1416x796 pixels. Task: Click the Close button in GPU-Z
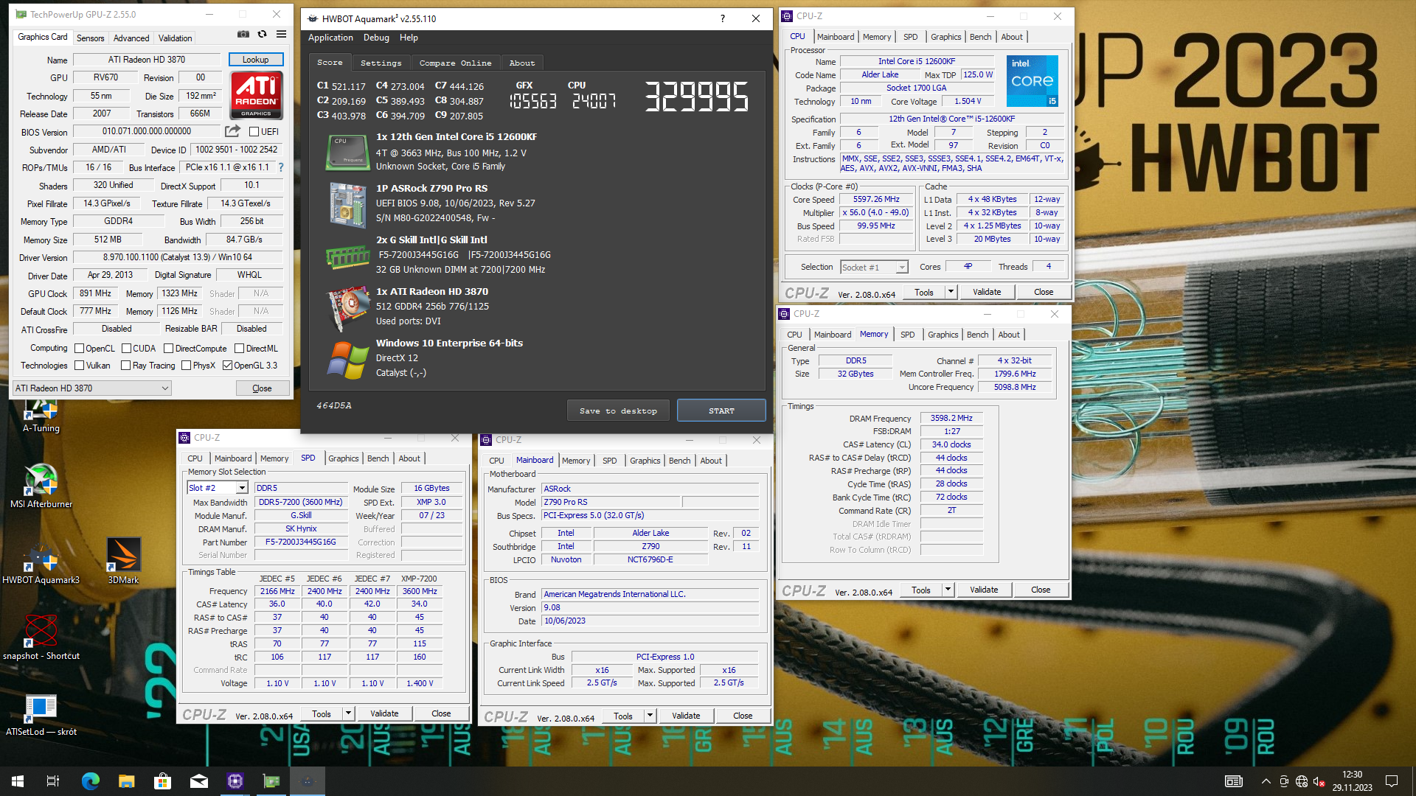262,388
